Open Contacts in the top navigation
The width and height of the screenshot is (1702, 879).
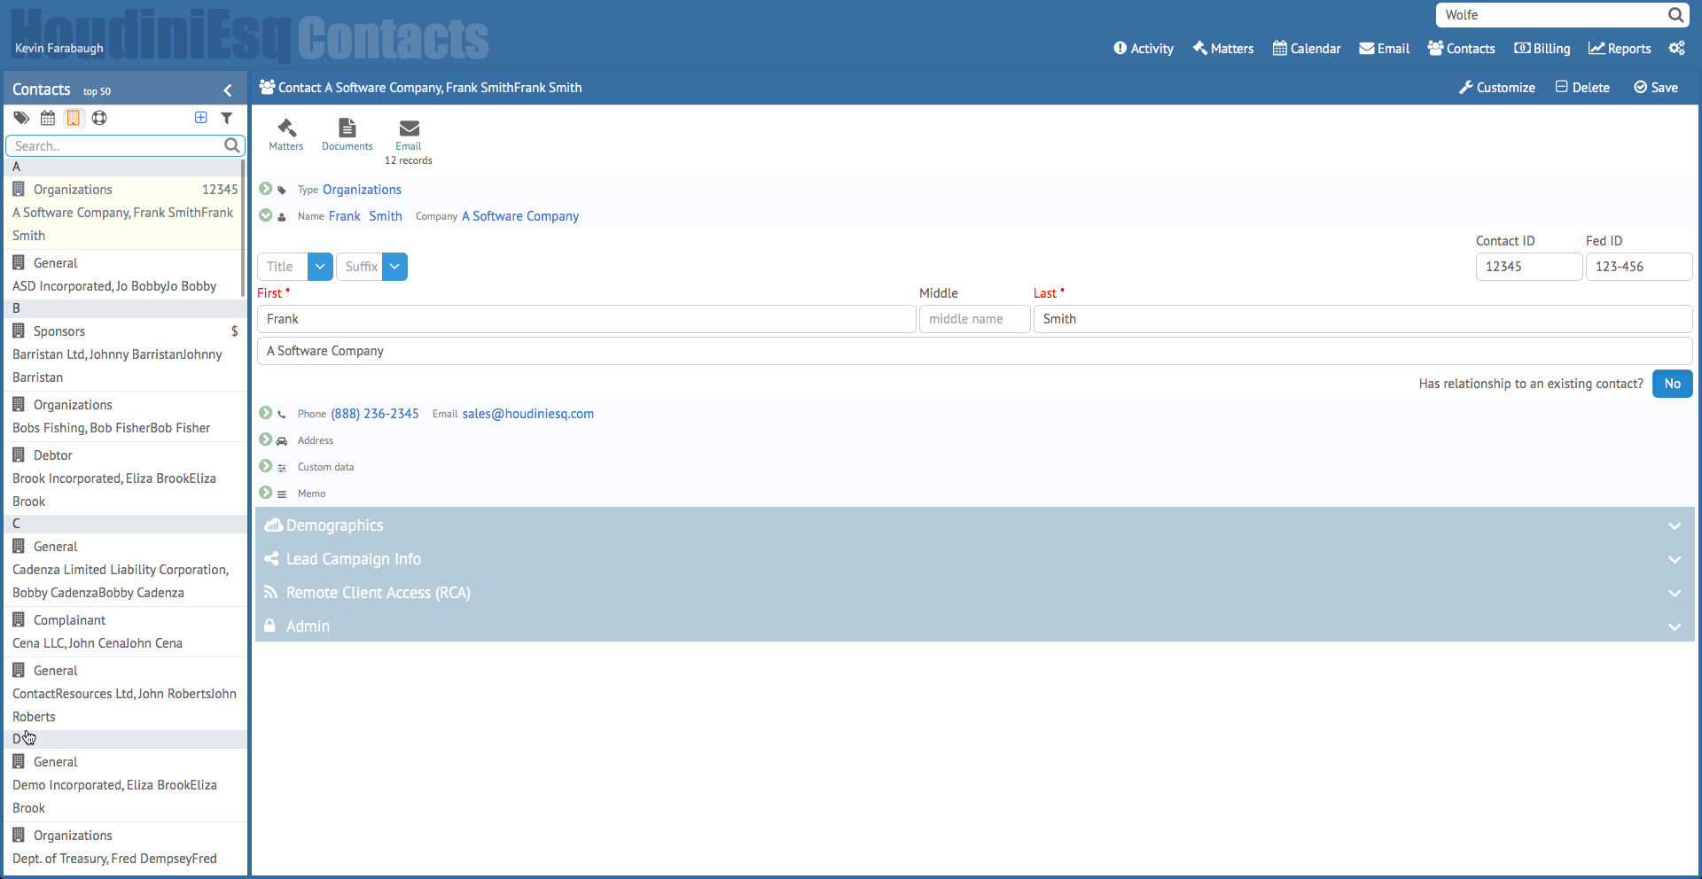1462,49
